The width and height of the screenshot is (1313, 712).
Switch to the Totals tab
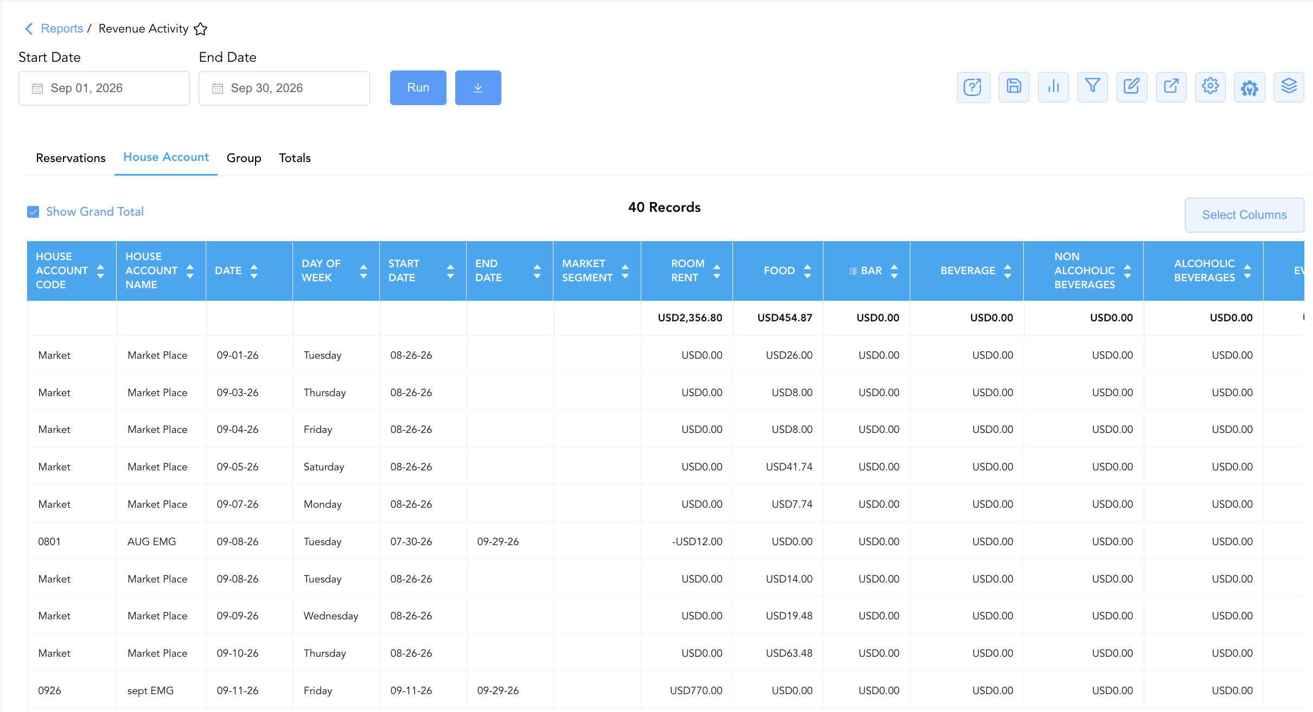pyautogui.click(x=295, y=158)
